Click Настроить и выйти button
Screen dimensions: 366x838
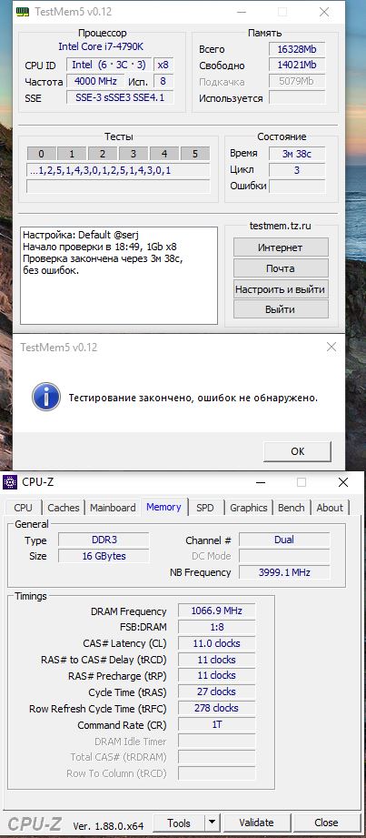click(x=281, y=289)
